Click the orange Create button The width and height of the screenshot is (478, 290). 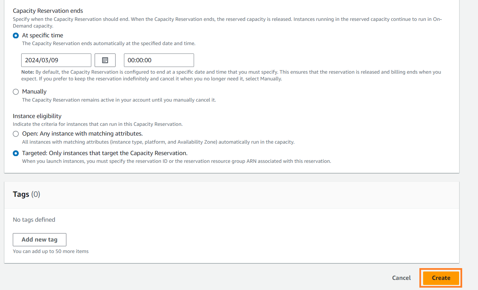[441, 278]
